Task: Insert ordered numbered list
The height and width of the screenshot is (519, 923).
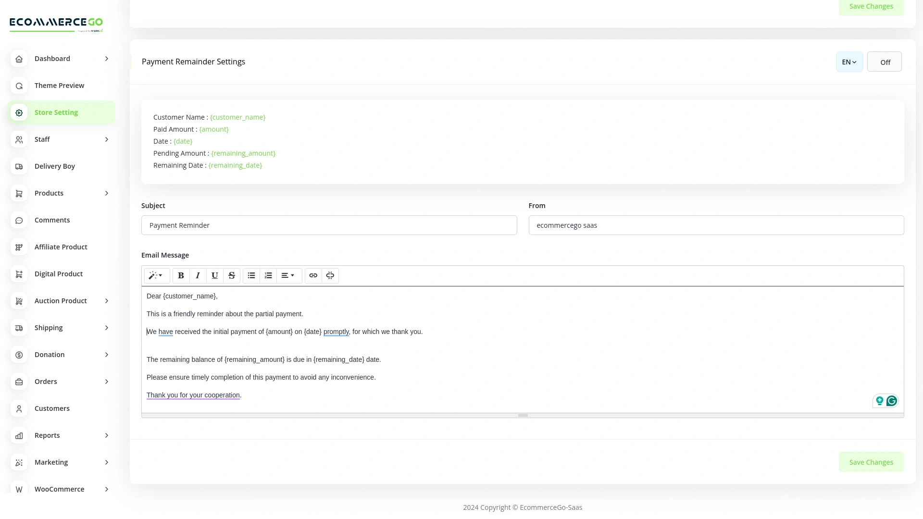Action: pyautogui.click(x=268, y=275)
